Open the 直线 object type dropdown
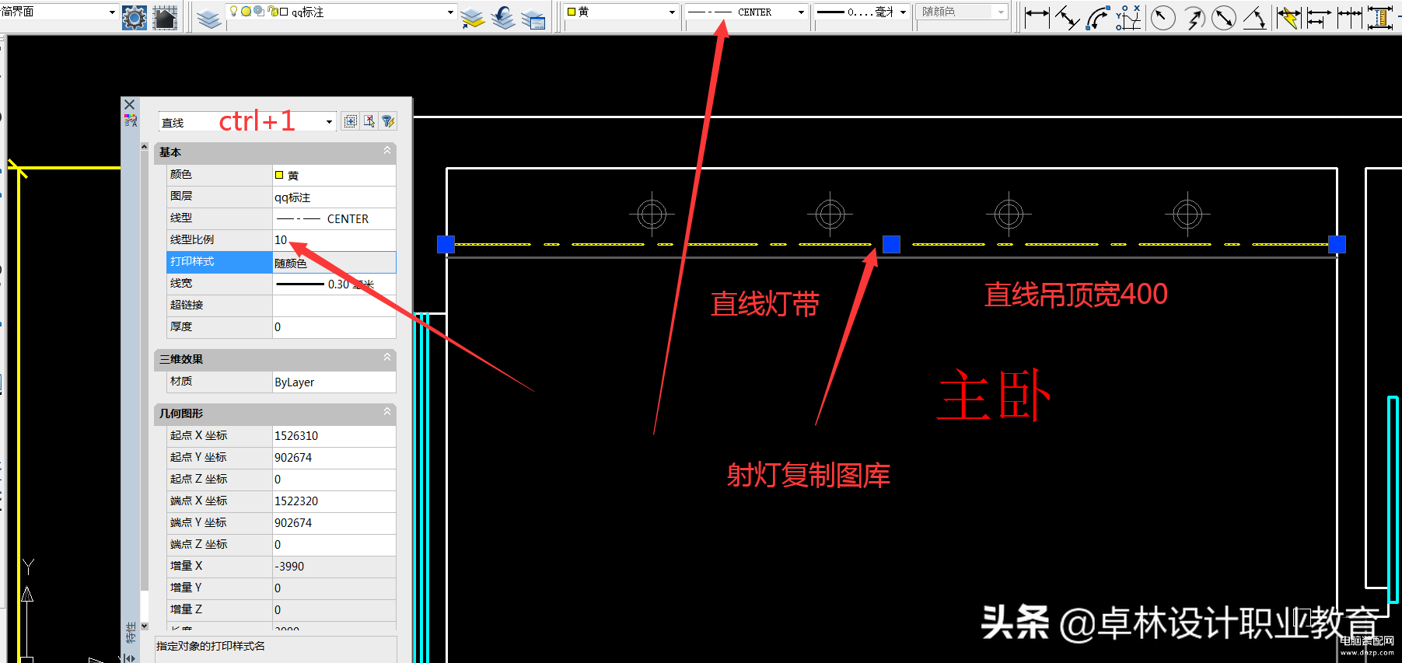The image size is (1402, 663). [329, 122]
